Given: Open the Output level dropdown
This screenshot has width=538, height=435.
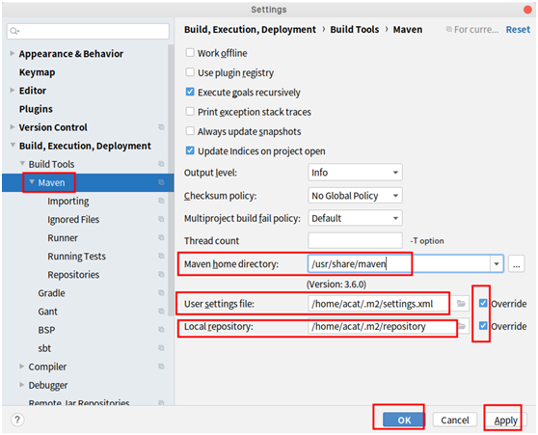Looking at the screenshot, I should pyautogui.click(x=355, y=173).
